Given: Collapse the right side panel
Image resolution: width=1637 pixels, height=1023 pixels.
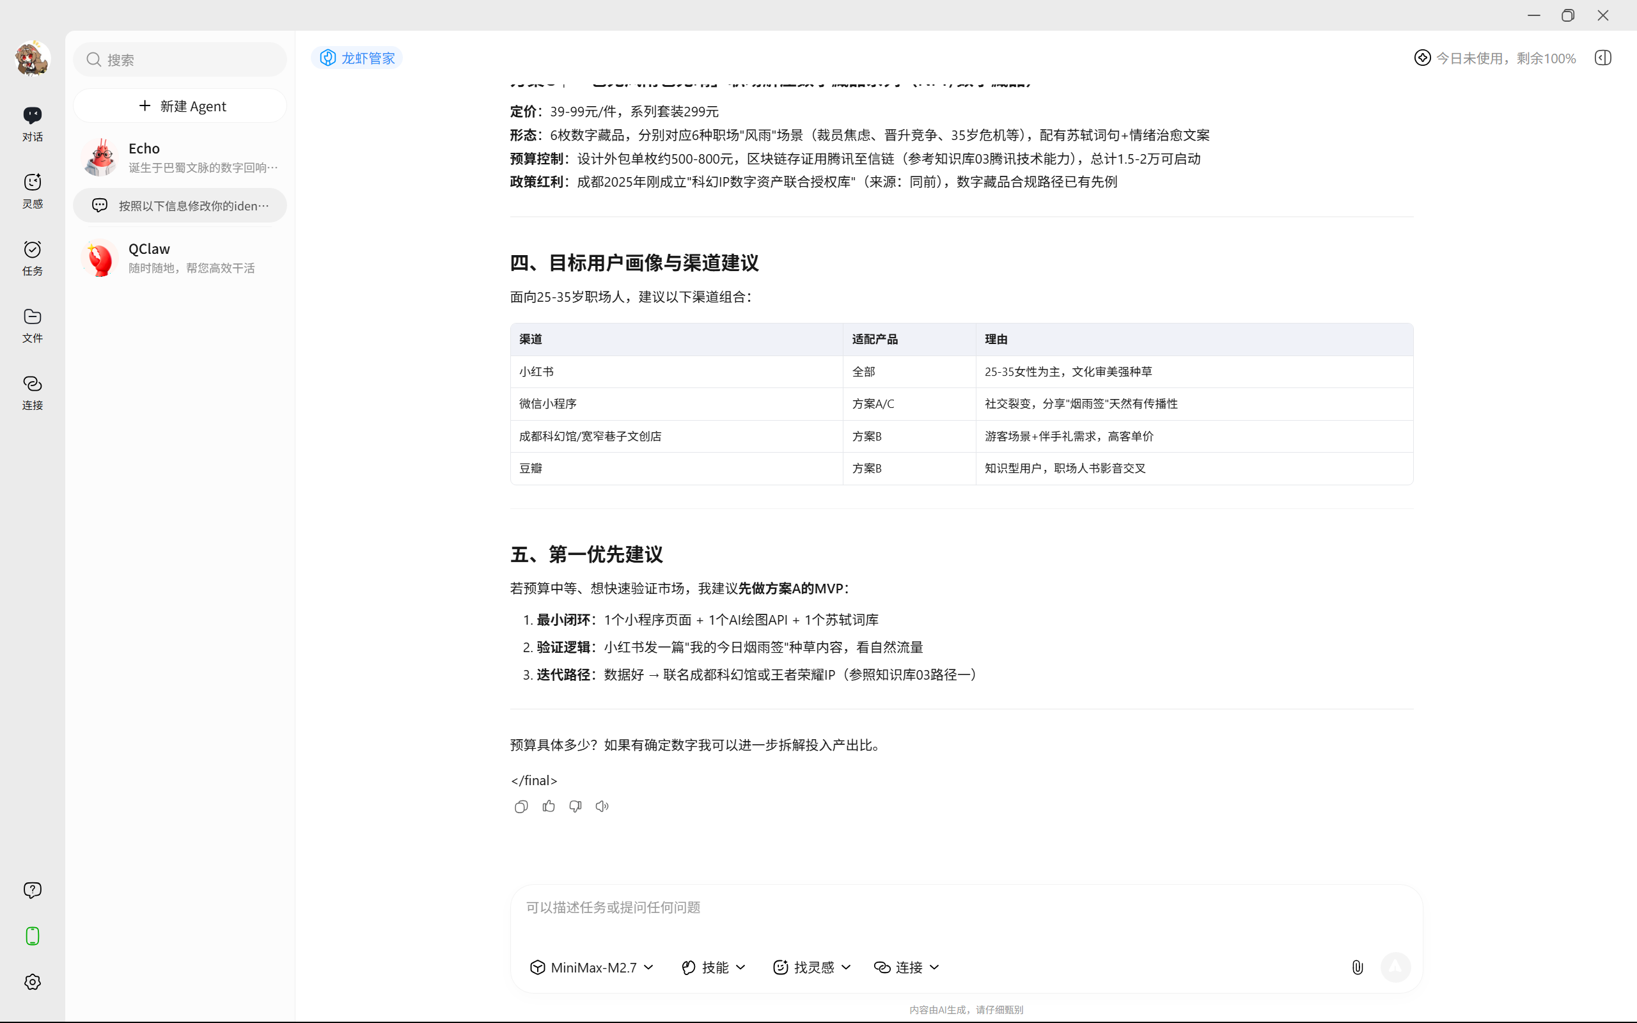Looking at the screenshot, I should point(1602,58).
